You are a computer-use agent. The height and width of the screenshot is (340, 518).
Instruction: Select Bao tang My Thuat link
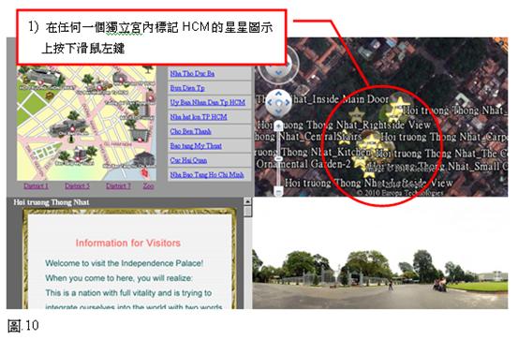pos(196,145)
